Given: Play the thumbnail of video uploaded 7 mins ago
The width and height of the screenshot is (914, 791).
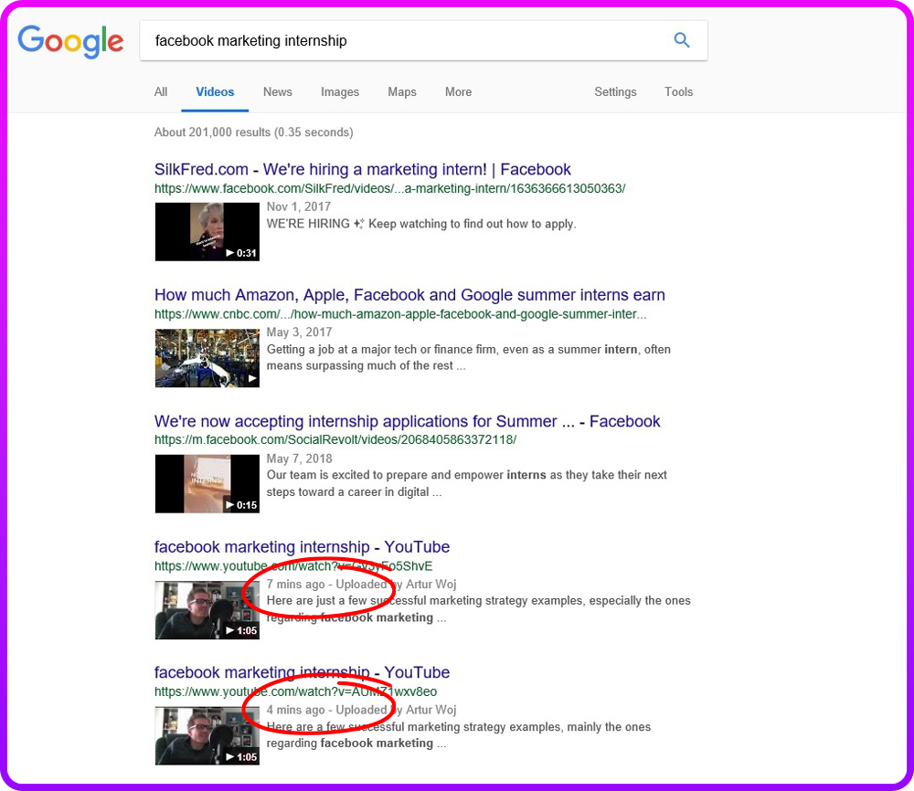Looking at the screenshot, I should 207,610.
